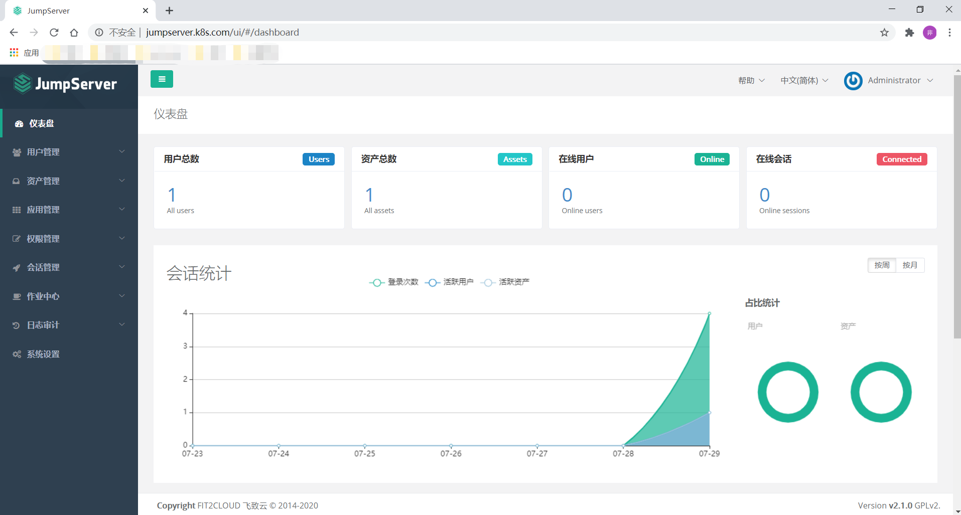Expand 权限管理 chevron in sidebar
961x515 pixels.
pyautogui.click(x=122, y=238)
